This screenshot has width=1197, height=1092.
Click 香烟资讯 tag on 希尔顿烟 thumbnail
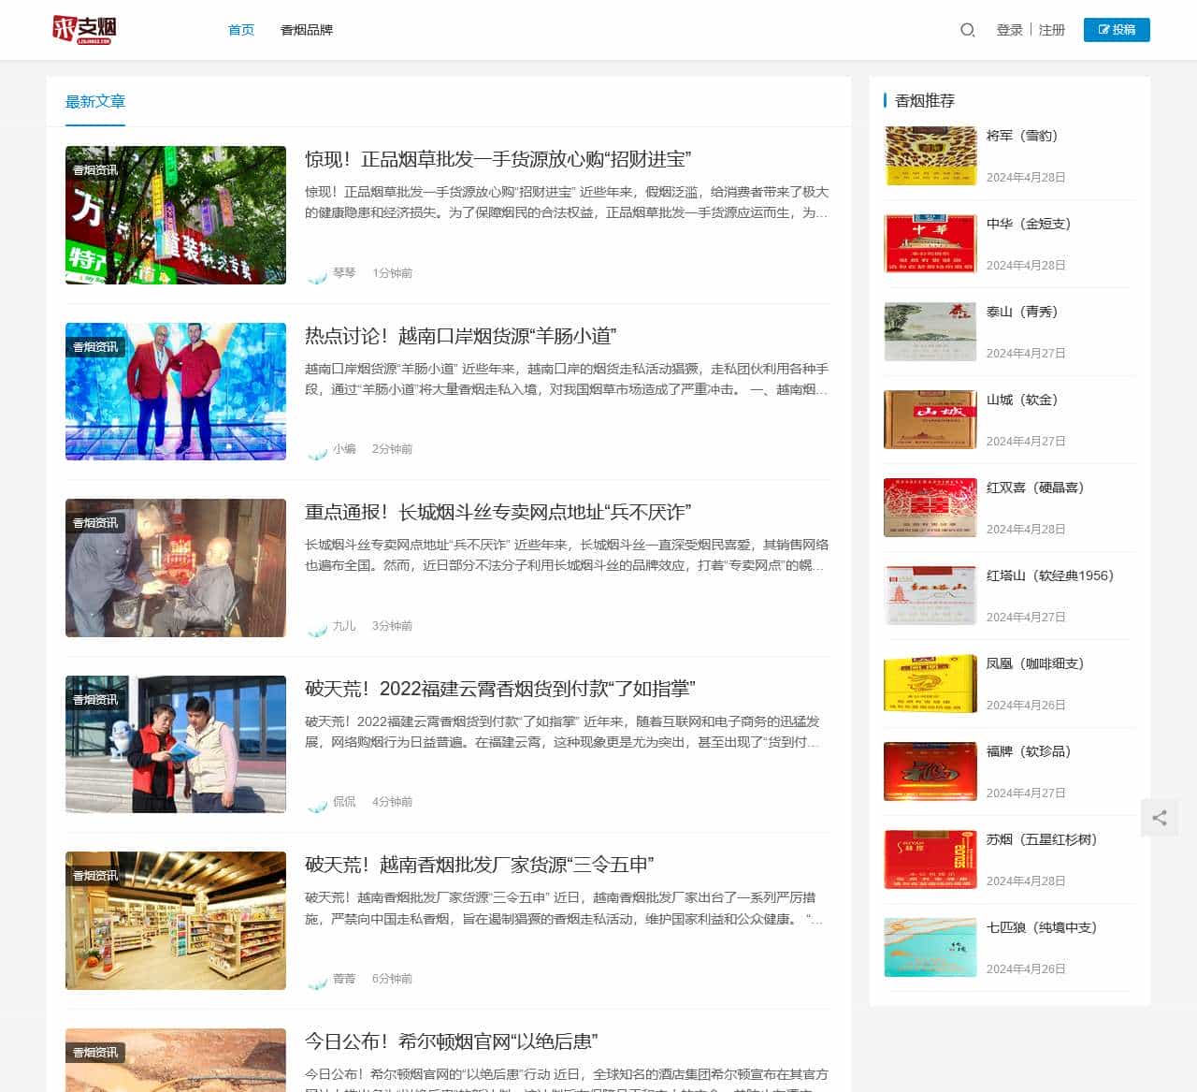tap(95, 1053)
